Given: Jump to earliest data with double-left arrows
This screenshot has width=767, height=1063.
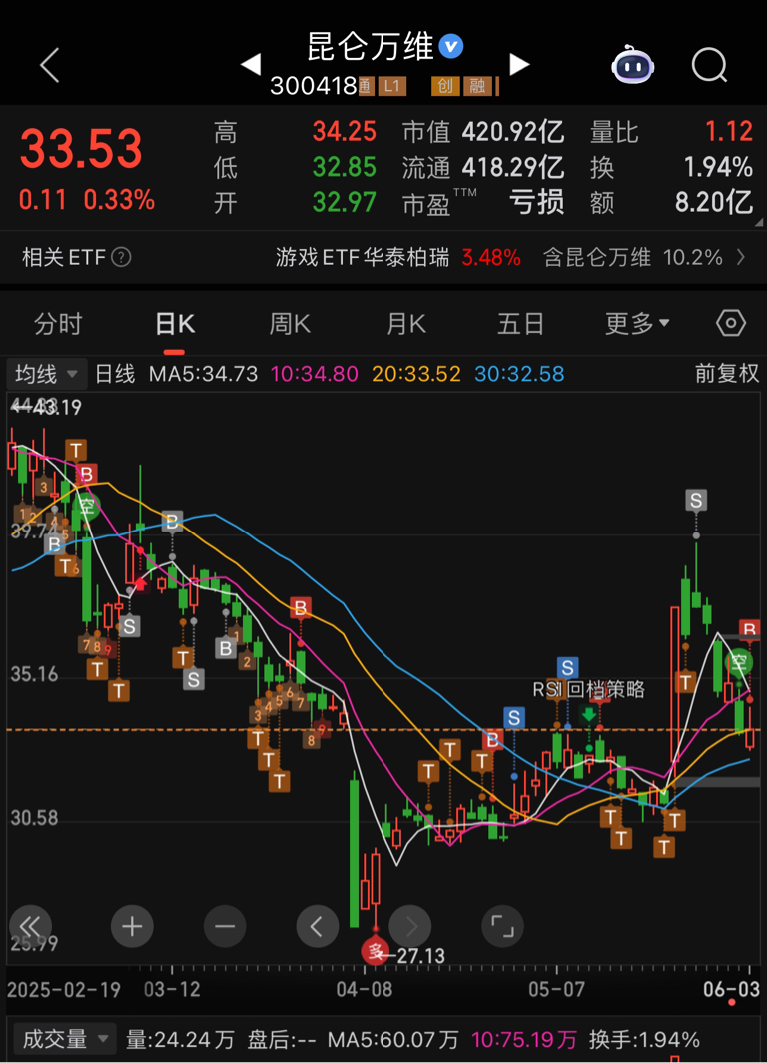Looking at the screenshot, I should tap(31, 926).
